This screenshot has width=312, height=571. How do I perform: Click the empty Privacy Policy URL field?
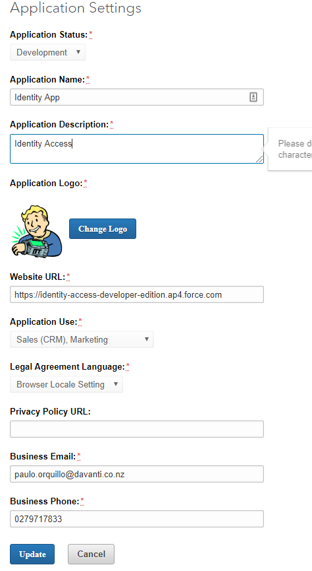[136, 429]
